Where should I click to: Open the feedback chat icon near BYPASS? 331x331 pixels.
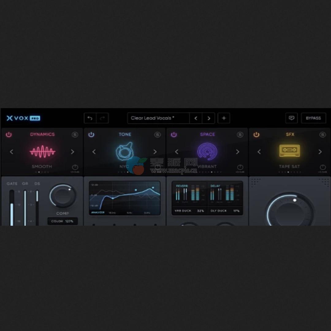291,118
